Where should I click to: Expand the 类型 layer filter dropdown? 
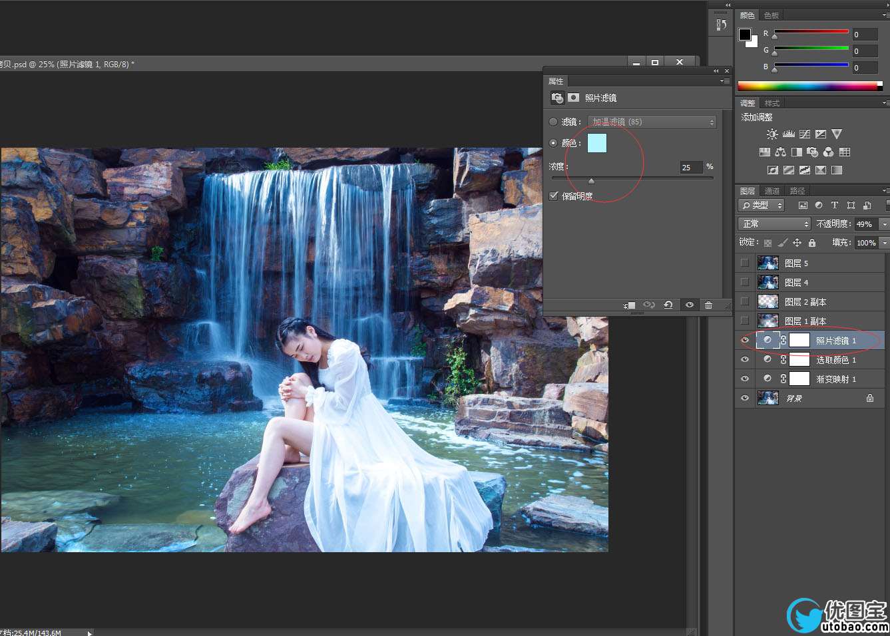tap(762, 206)
